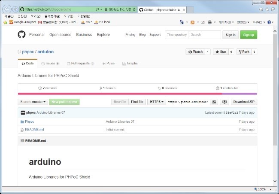Viewport: 279px width, 194px height.
Task: Star the phpoc/arduino repository
Action: point(223,52)
